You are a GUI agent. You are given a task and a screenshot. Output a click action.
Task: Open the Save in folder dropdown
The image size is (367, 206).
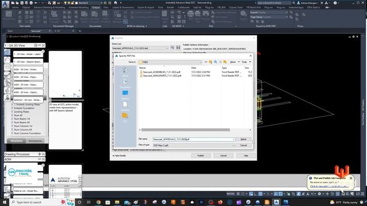(200, 62)
